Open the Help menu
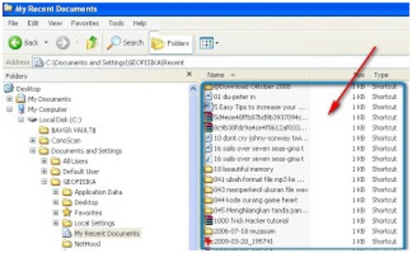412x253 pixels. point(139,23)
